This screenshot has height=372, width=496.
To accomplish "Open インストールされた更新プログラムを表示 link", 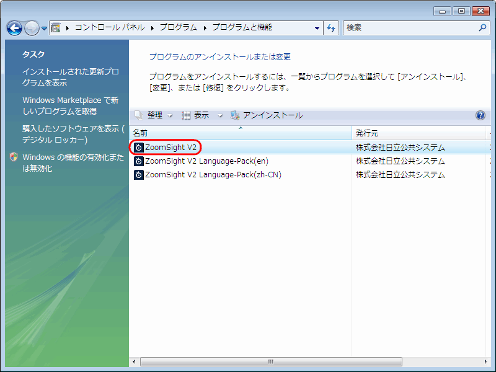I will [70, 77].
